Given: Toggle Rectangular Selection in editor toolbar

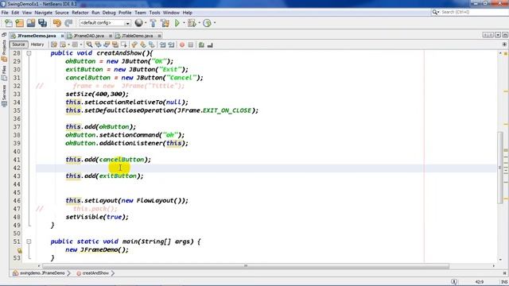Looking at the screenshot, I should pyautogui.click(x=124, y=44).
